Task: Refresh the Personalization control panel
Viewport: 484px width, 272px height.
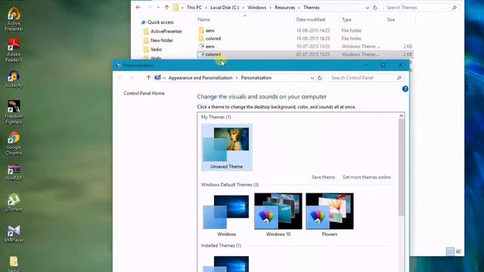Action: tap(320, 78)
